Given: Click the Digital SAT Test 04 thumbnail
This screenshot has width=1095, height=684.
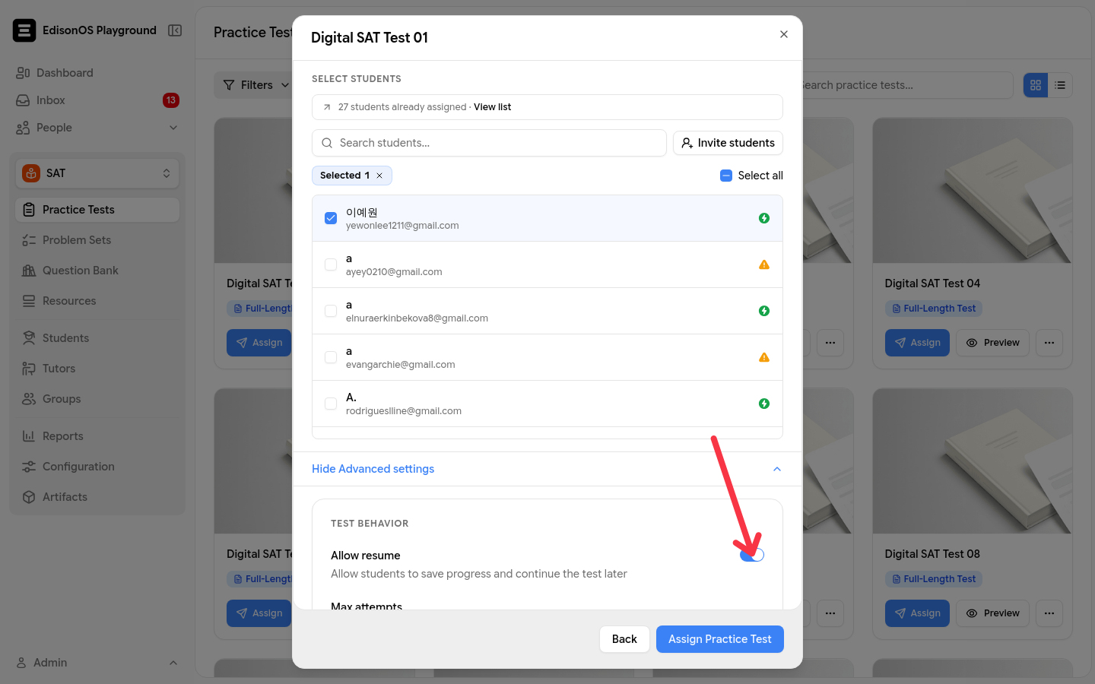Looking at the screenshot, I should (973, 191).
